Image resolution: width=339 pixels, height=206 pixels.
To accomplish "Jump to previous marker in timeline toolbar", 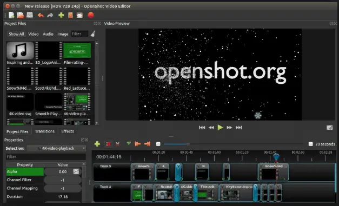I will (x=137, y=144).
